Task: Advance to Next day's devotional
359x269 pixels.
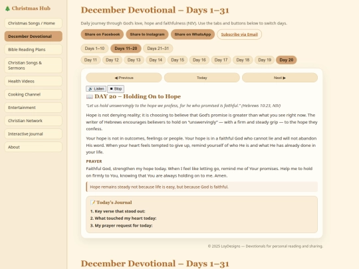Action: [280, 78]
